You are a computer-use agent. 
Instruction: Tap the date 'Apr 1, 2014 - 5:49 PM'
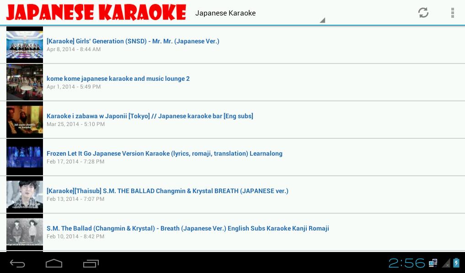click(x=74, y=87)
